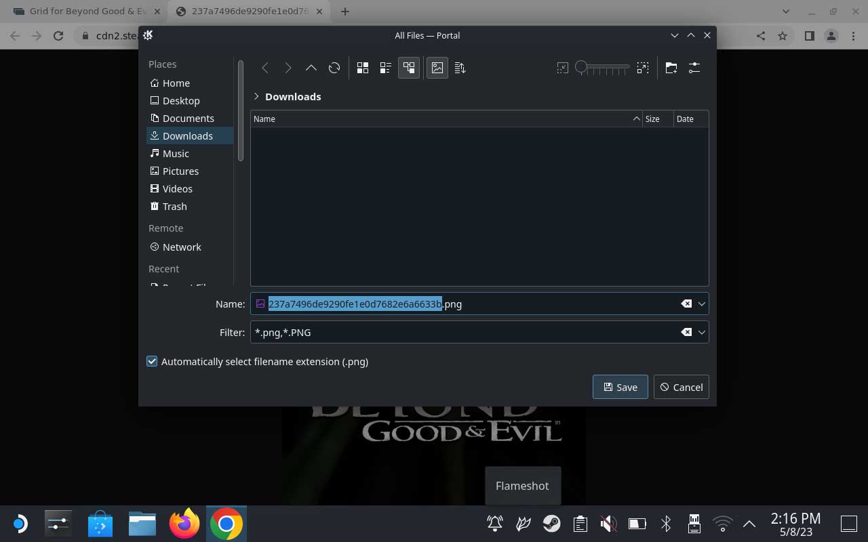This screenshot has height=542, width=868.
Task: Close the Grid for Beyond Good tab
Action: [x=157, y=12]
